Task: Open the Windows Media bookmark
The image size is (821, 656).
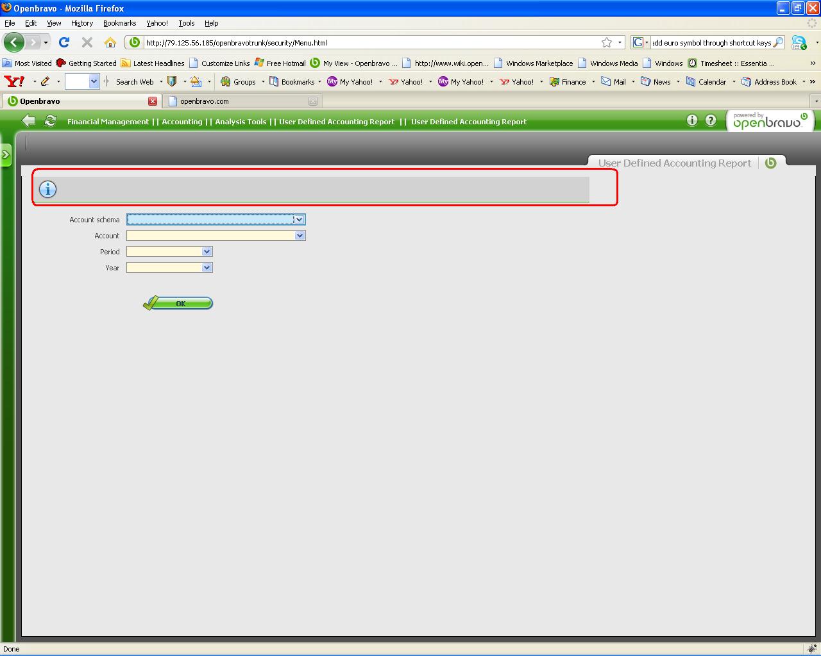Action: coord(608,63)
